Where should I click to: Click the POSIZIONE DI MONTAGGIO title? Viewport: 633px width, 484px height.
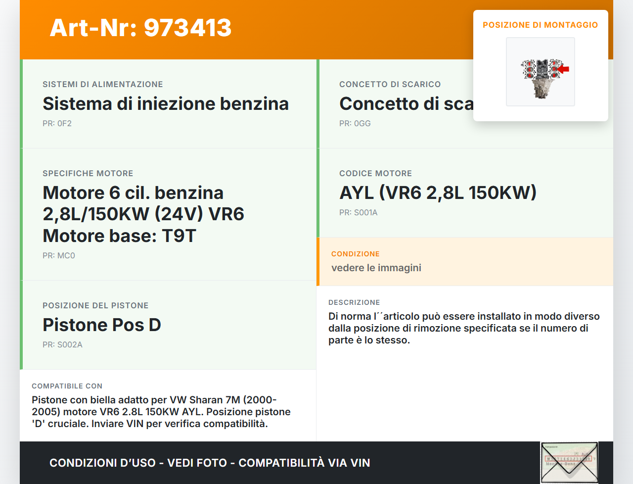click(540, 25)
